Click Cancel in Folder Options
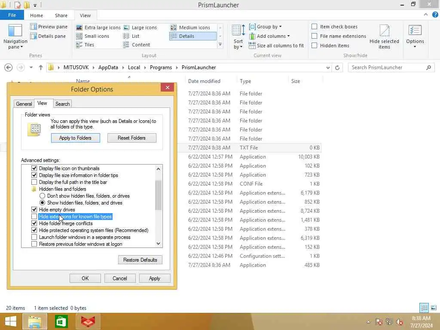440x330 pixels. click(x=120, y=278)
